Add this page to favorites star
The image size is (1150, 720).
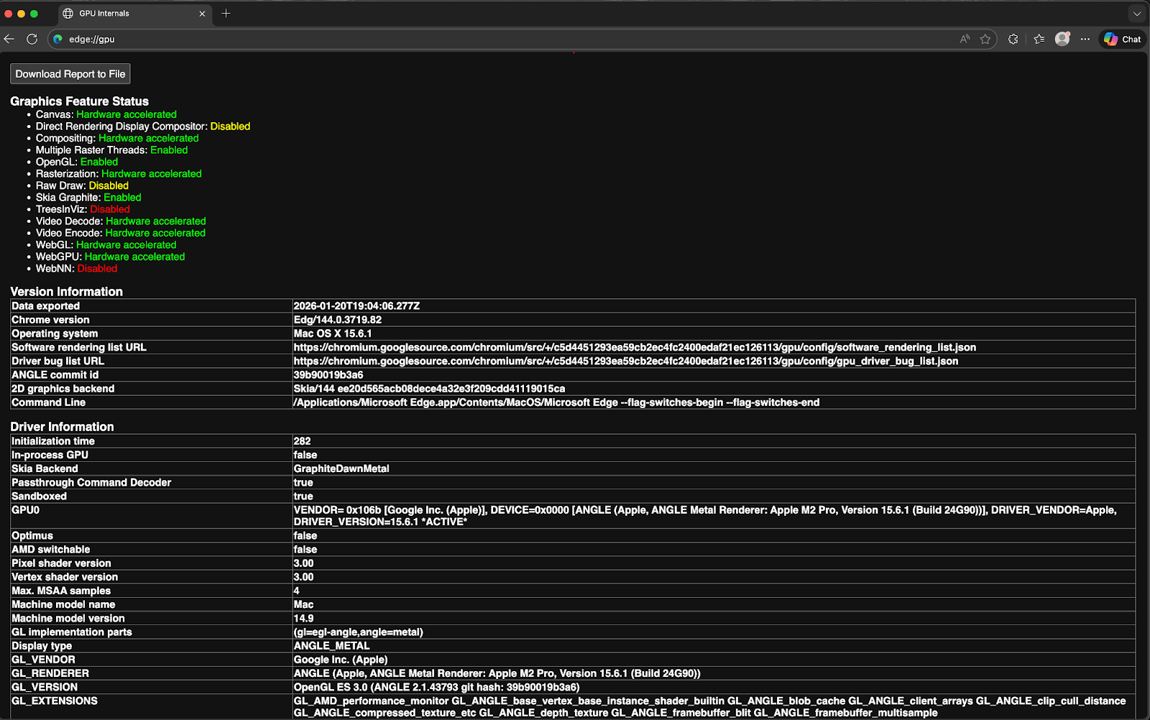point(985,40)
